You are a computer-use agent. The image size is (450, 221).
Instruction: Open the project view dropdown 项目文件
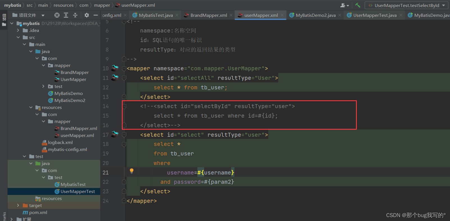29,15
